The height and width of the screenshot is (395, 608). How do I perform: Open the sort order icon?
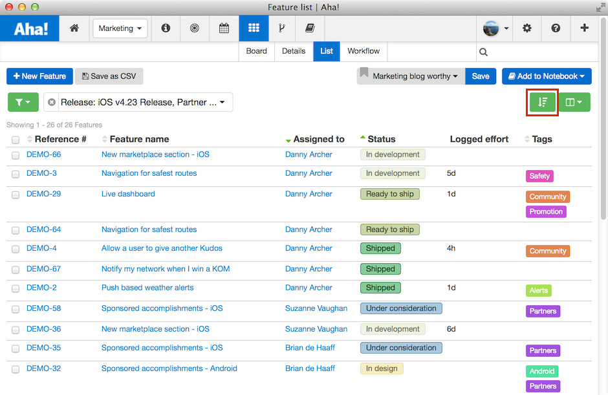pos(542,102)
